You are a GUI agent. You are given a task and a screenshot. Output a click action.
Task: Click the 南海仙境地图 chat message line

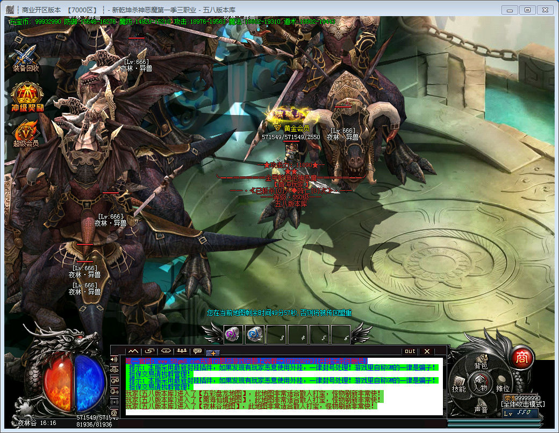[254, 400]
